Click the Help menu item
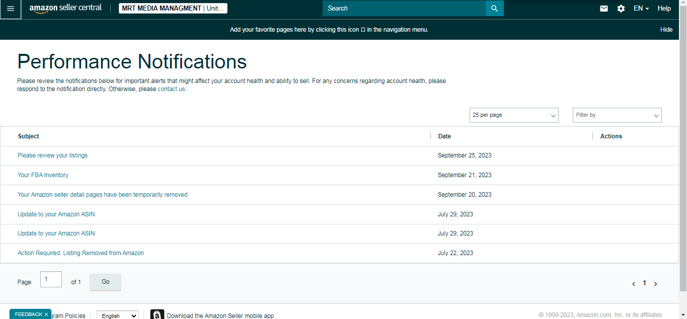Viewport: 687px width, 319px height. tap(664, 9)
